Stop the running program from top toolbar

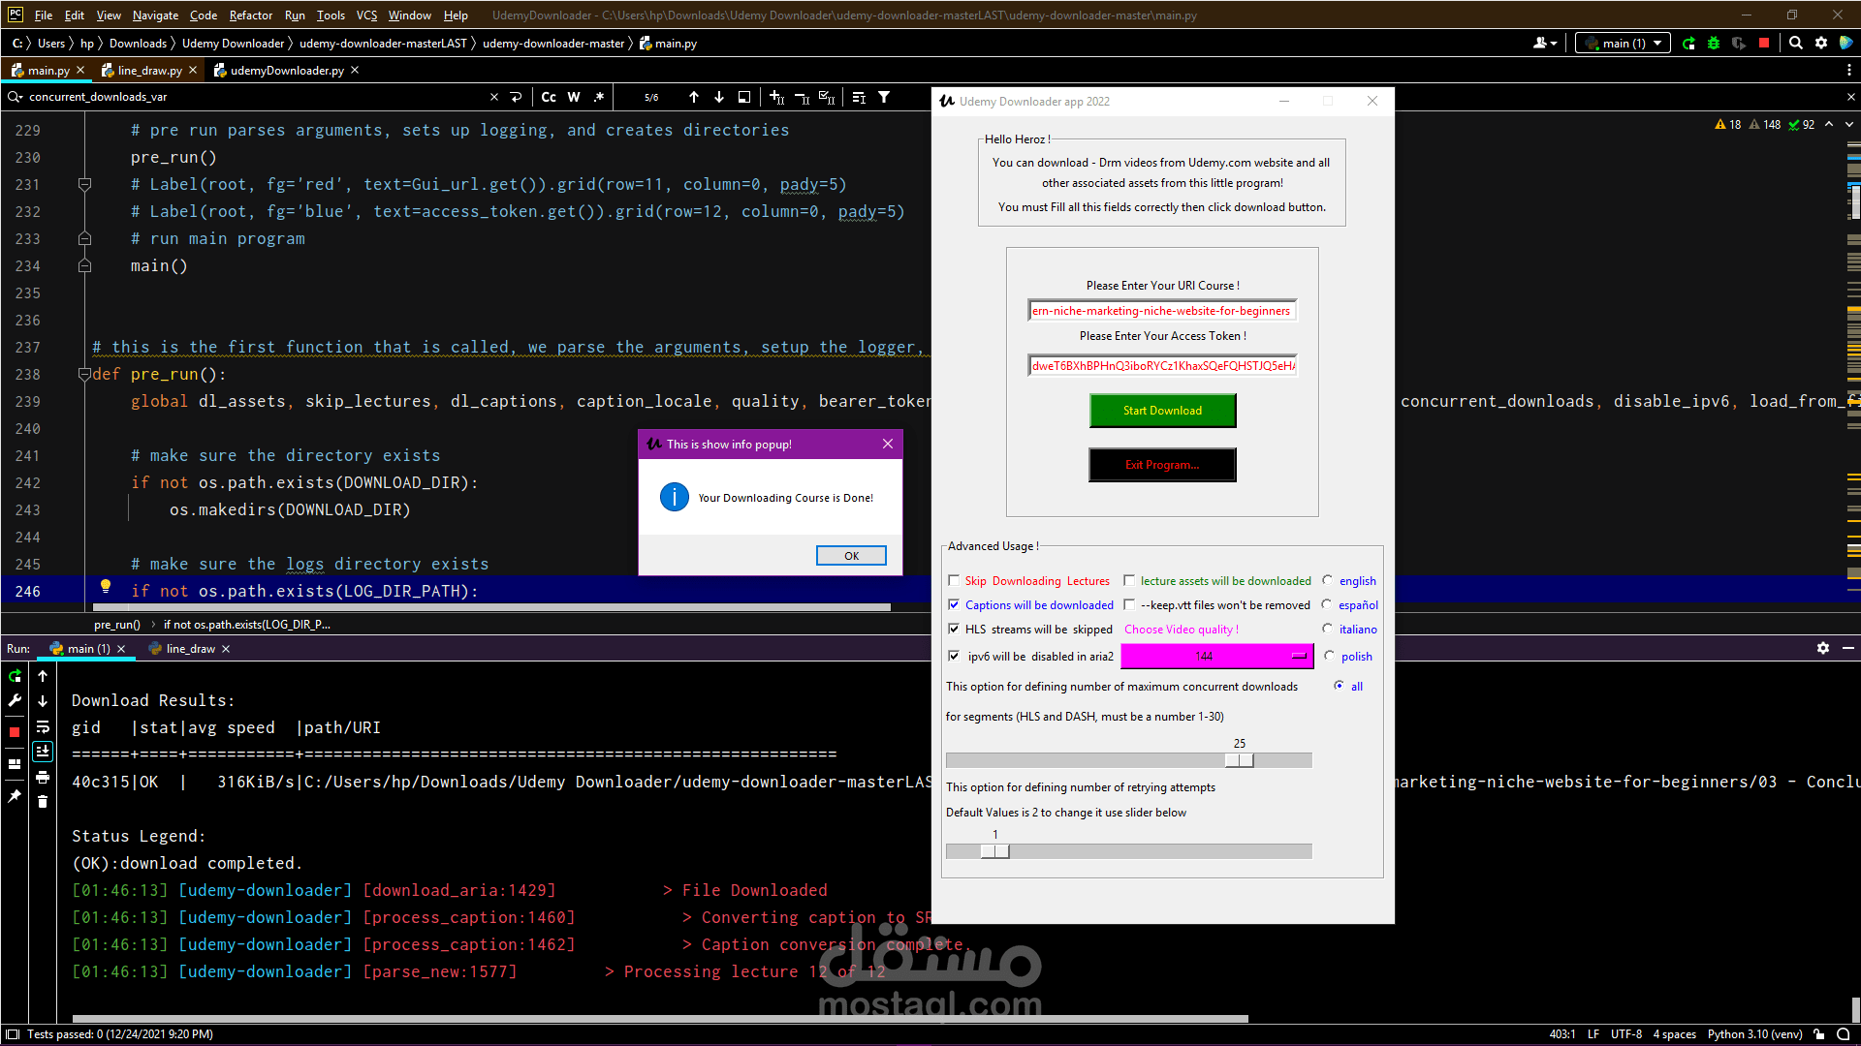[x=1764, y=44]
